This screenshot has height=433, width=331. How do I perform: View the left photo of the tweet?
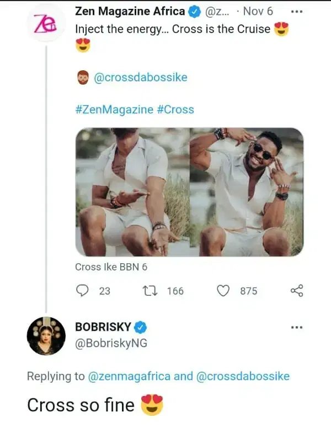pyautogui.click(x=132, y=192)
